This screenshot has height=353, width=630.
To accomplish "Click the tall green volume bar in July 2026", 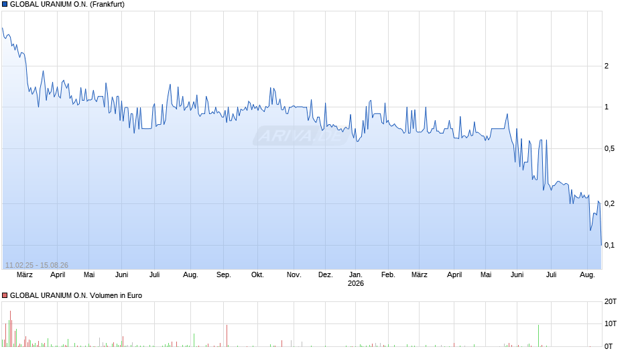I will 538,336.
